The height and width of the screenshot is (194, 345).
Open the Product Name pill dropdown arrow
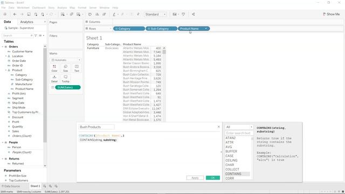point(206,29)
